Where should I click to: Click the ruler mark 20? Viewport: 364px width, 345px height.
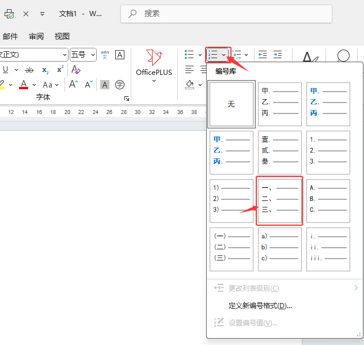click(67, 112)
